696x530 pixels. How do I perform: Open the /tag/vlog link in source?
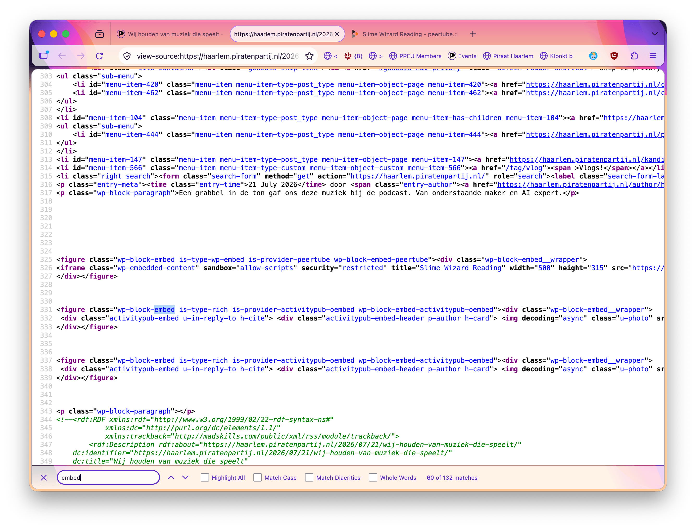524,168
